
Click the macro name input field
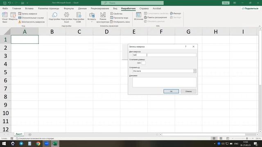tap(164, 55)
